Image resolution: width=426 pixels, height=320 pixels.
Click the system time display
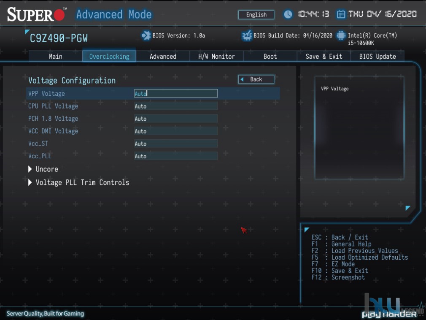pos(313,14)
